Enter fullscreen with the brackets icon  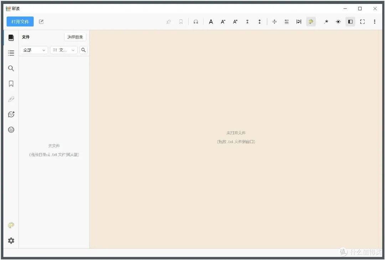pos(363,22)
